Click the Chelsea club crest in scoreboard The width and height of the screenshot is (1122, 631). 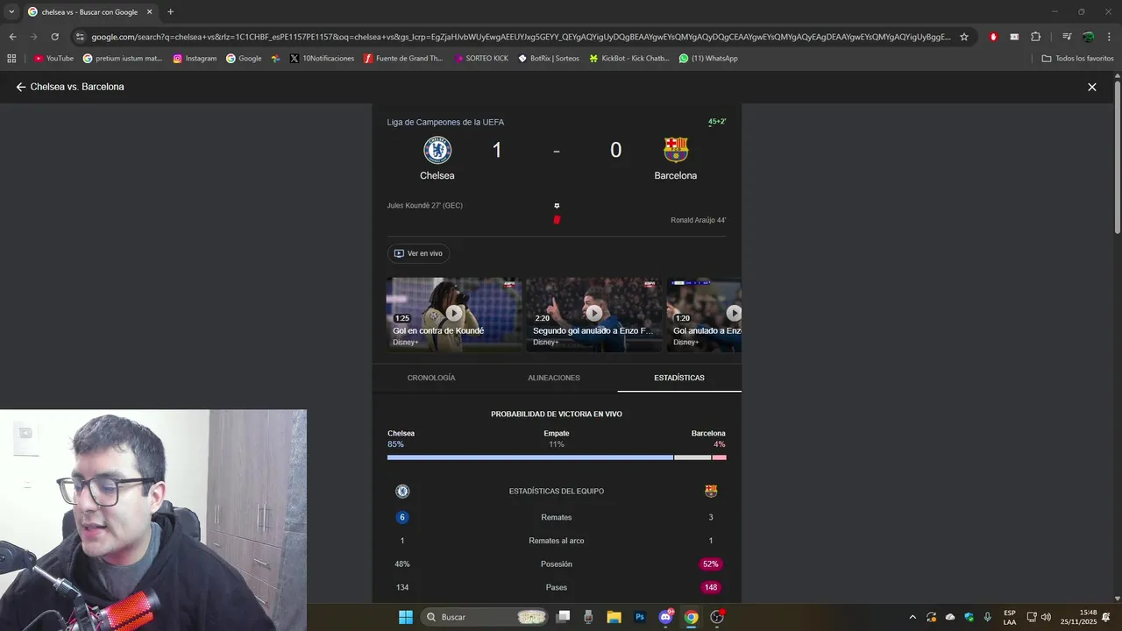(x=437, y=150)
